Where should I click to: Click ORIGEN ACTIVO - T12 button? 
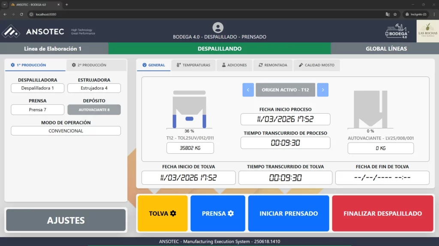tap(285, 90)
